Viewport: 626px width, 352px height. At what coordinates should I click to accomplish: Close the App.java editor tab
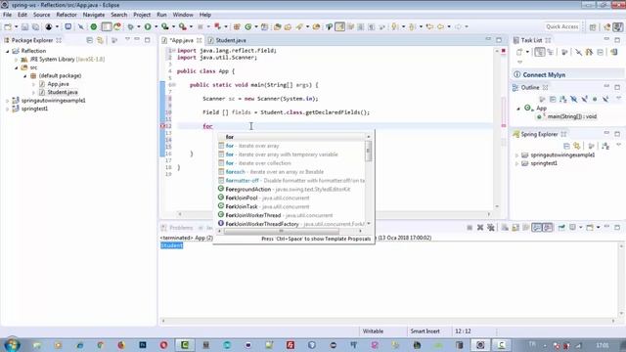(x=199, y=40)
